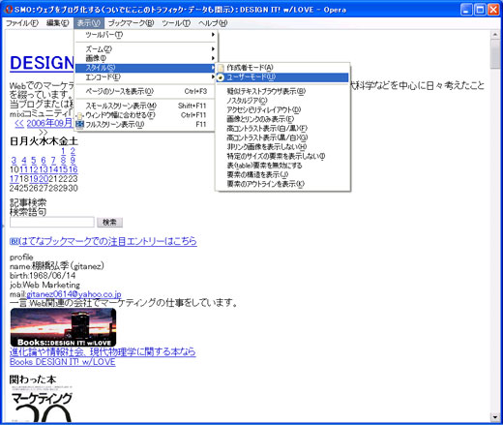Expand the ツールバー(T) submenu
The image size is (503, 425).
pos(146,35)
